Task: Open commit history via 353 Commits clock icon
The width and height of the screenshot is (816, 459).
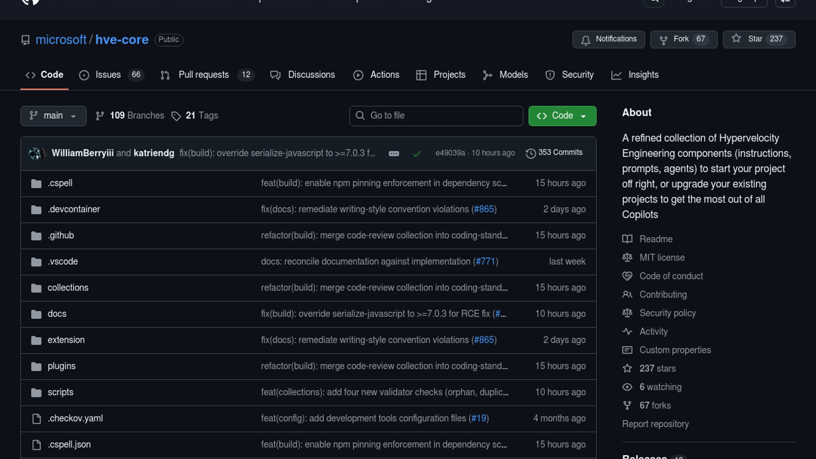Action: [x=530, y=153]
